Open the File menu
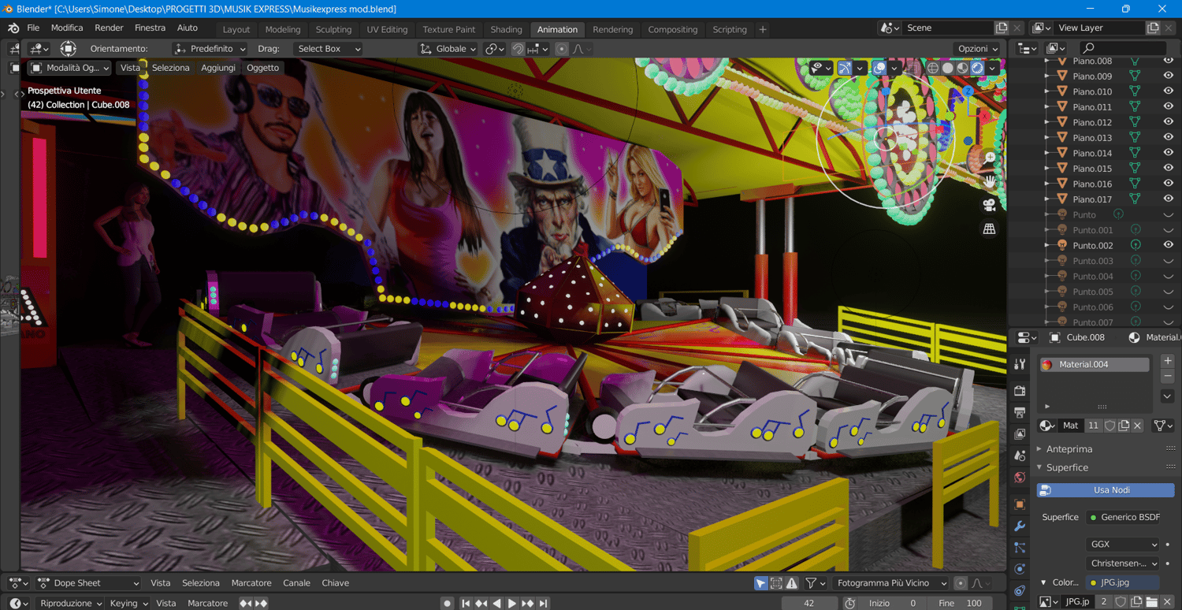The height and width of the screenshot is (610, 1182). 33,28
